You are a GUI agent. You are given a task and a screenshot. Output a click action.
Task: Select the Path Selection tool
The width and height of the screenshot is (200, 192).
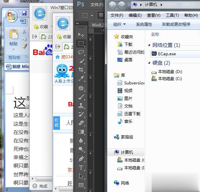click(81, 176)
